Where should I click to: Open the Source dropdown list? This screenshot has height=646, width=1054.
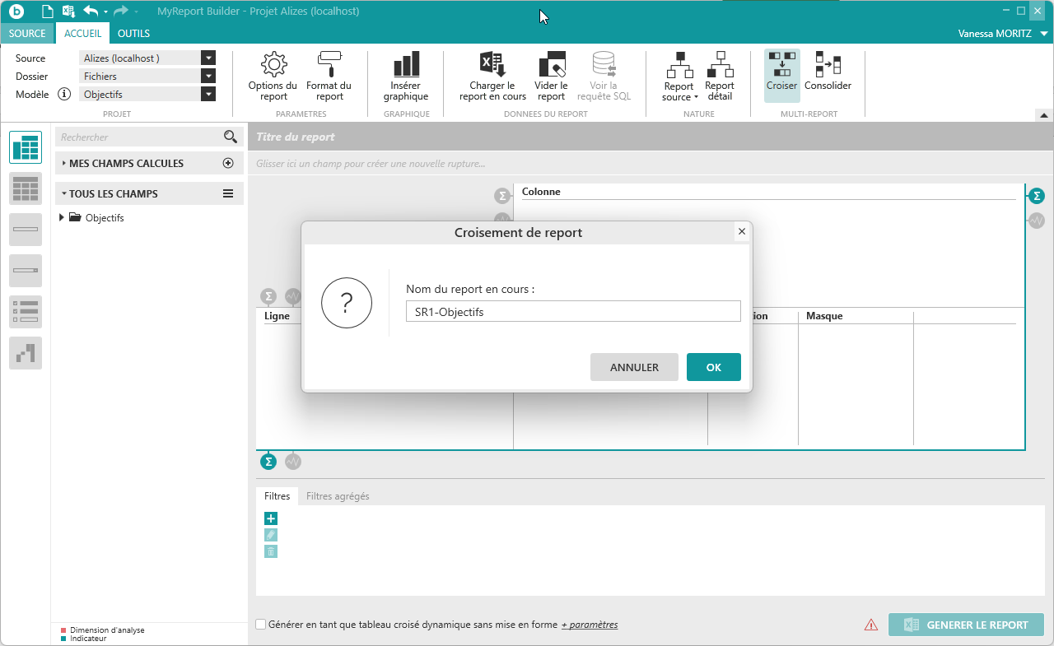[208, 58]
